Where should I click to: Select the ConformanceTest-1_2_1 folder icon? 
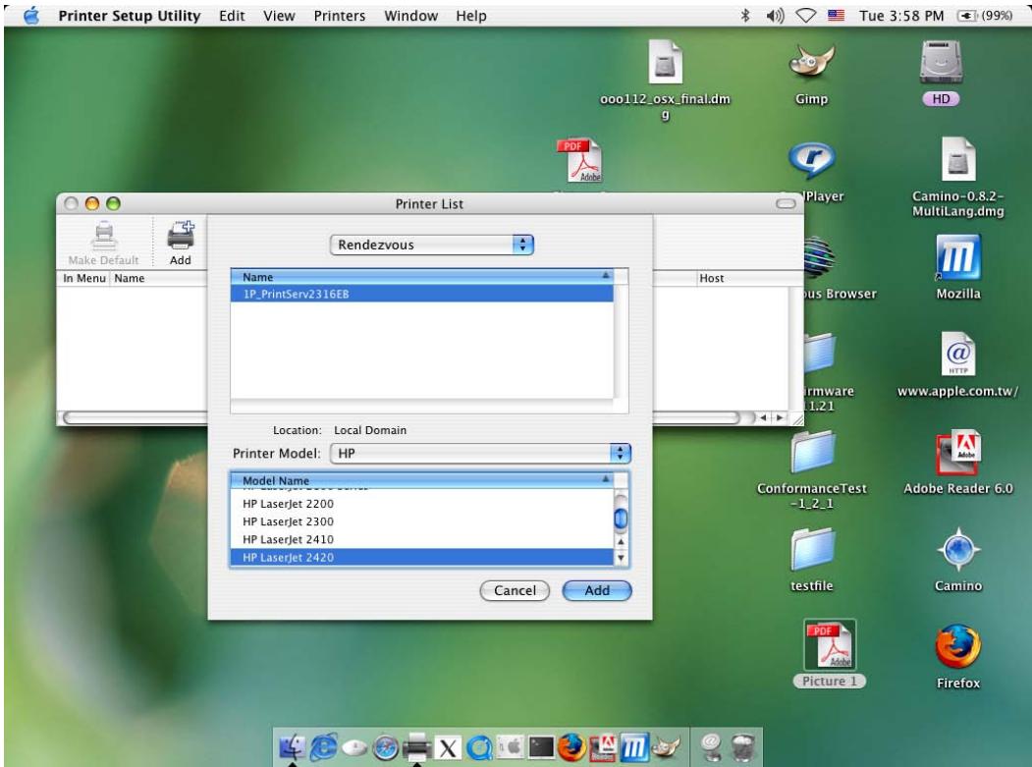click(x=812, y=453)
